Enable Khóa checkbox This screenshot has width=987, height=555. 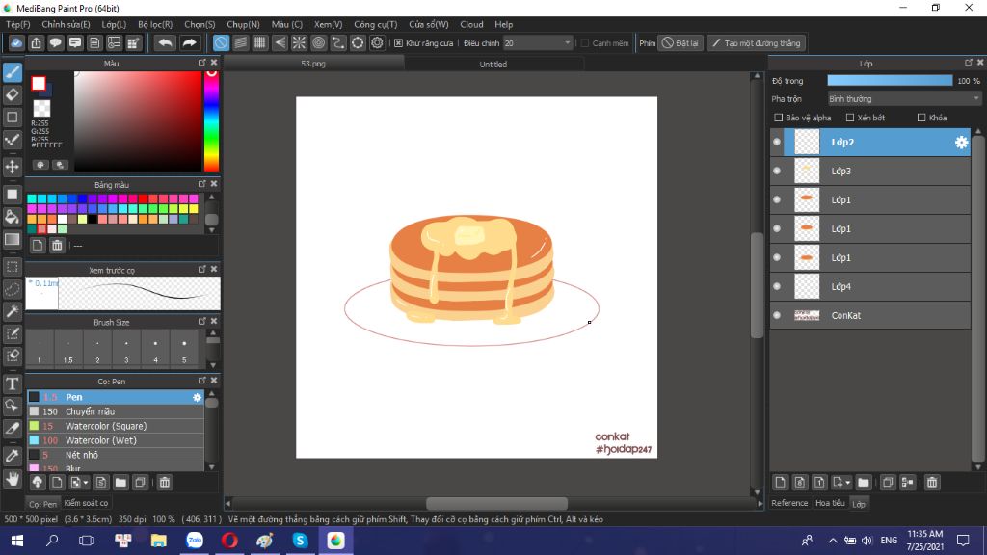(x=921, y=118)
